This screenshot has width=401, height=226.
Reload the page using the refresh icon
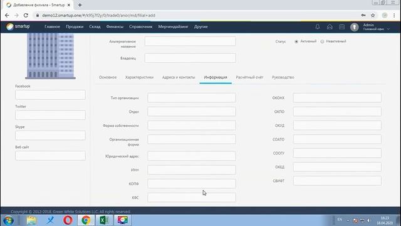pos(26,15)
